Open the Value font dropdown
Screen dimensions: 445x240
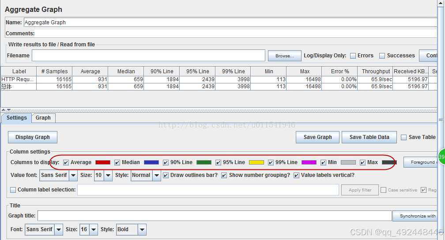[x=73, y=175]
